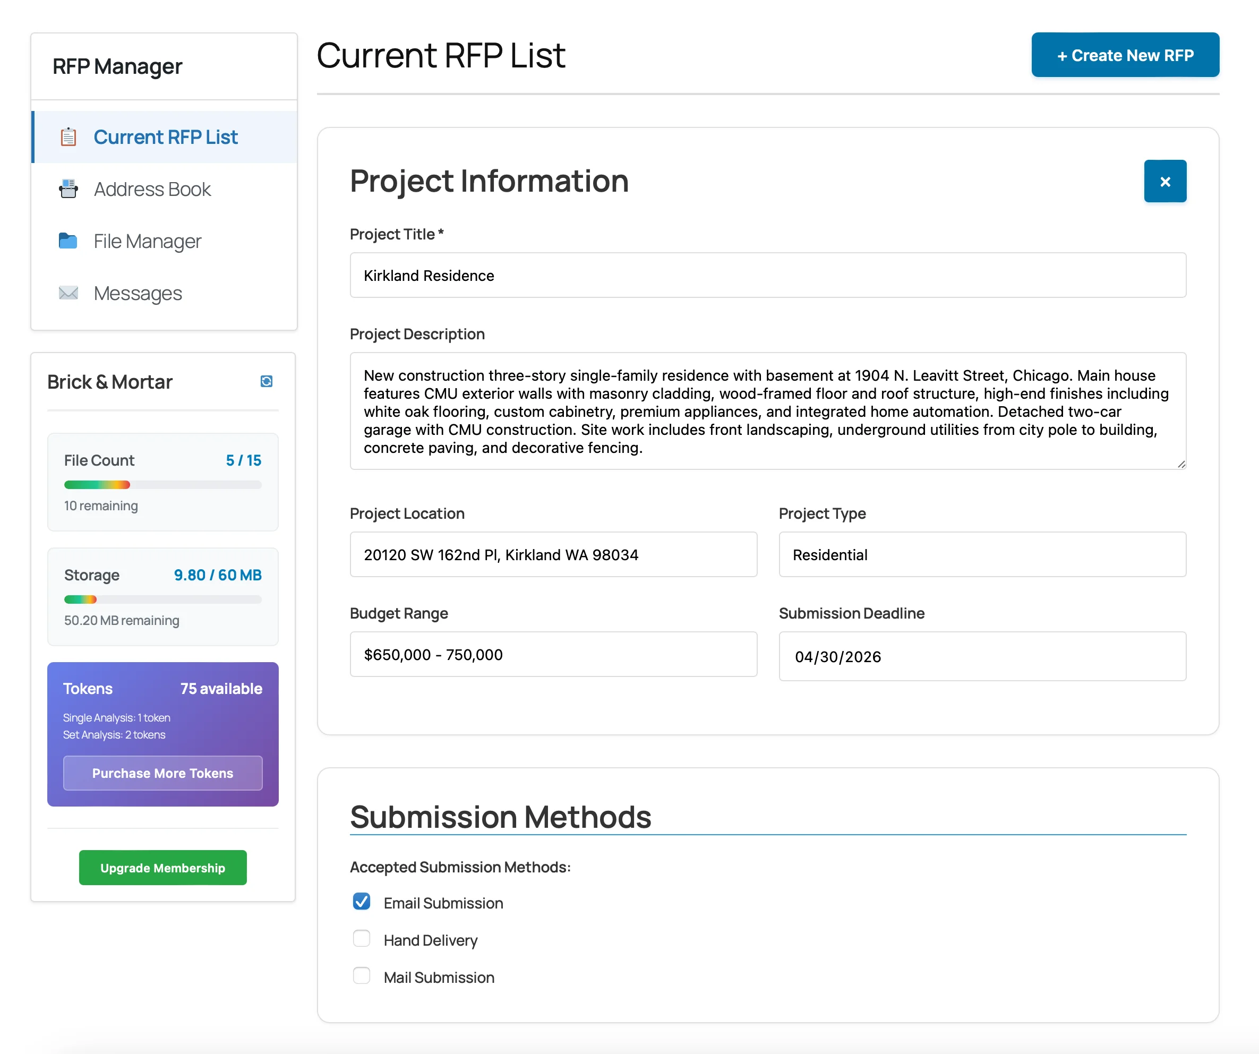Viewport: 1259px width, 1054px height.
Task: Dismiss Project Information with X icon
Action: [x=1165, y=181]
